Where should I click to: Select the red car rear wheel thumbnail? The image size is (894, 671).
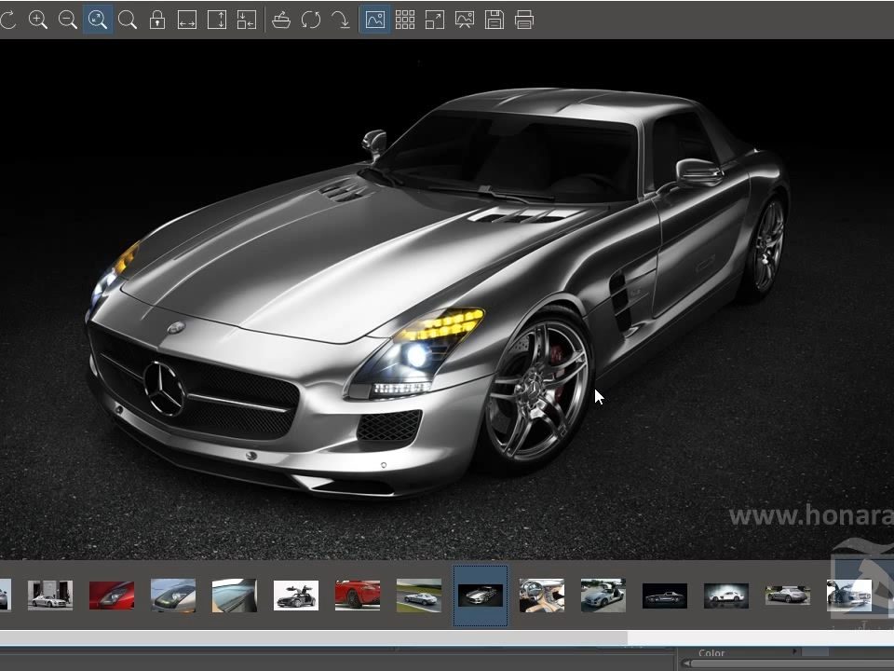click(358, 596)
